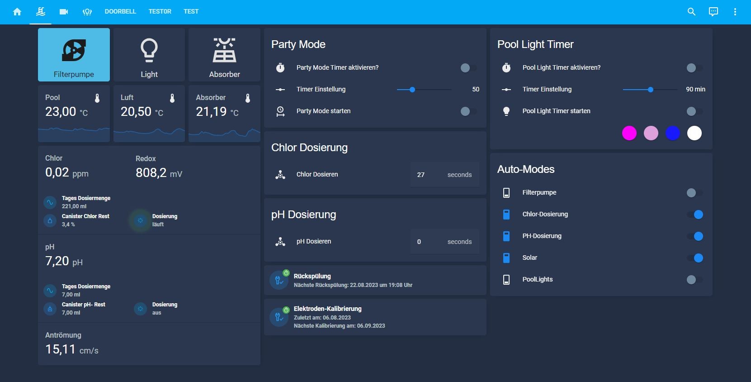The height and width of the screenshot is (382, 751).
Task: Open the camera view tab
Action: [64, 12]
